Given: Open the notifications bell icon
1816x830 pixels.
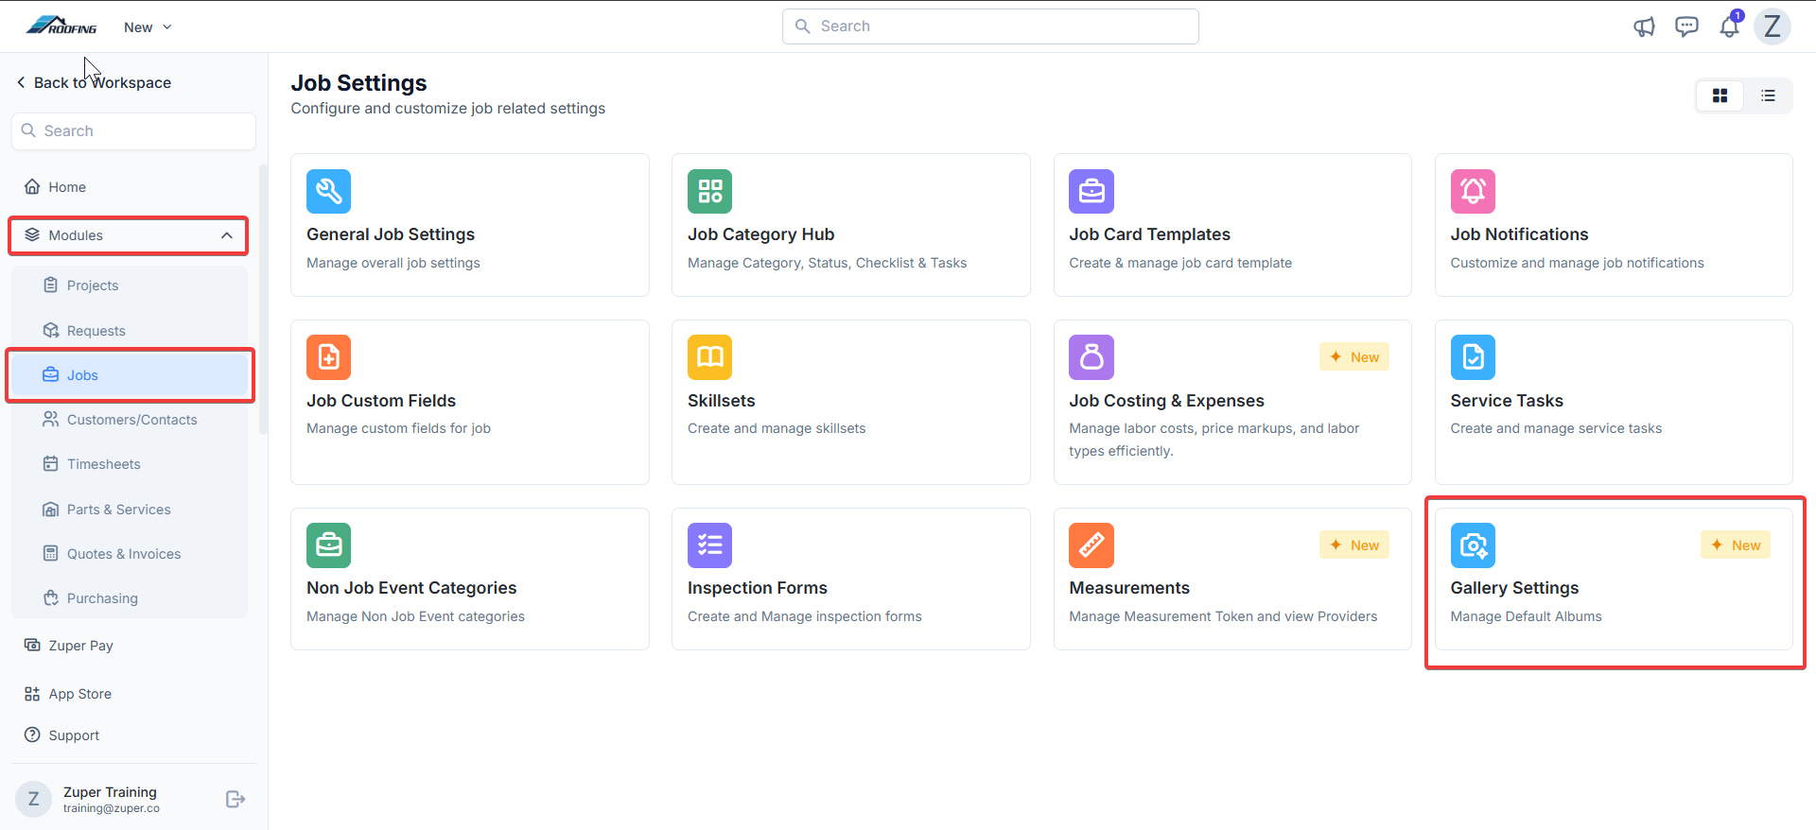Looking at the screenshot, I should pos(1729,26).
